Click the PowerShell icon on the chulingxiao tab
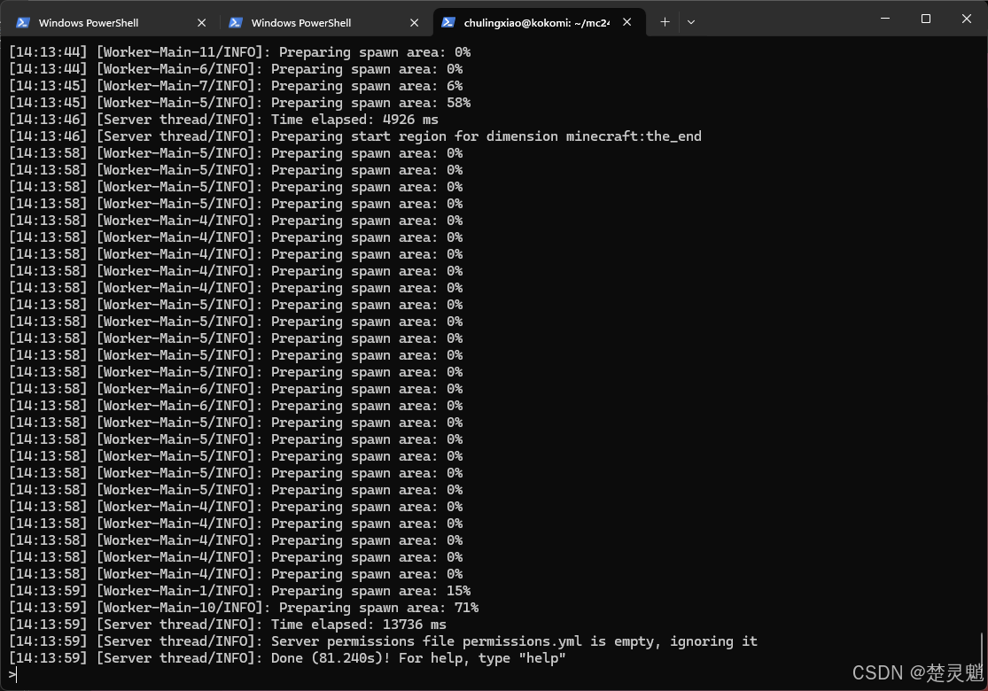 [448, 22]
